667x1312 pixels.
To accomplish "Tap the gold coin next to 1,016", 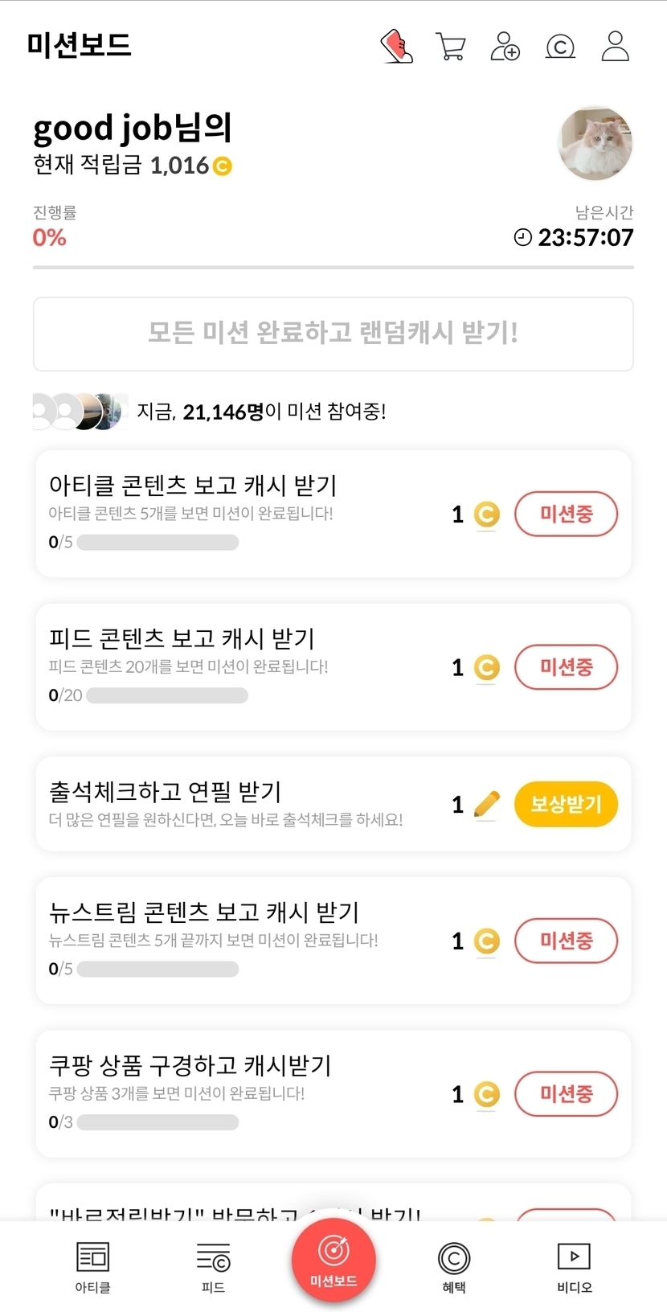I will pyautogui.click(x=222, y=166).
